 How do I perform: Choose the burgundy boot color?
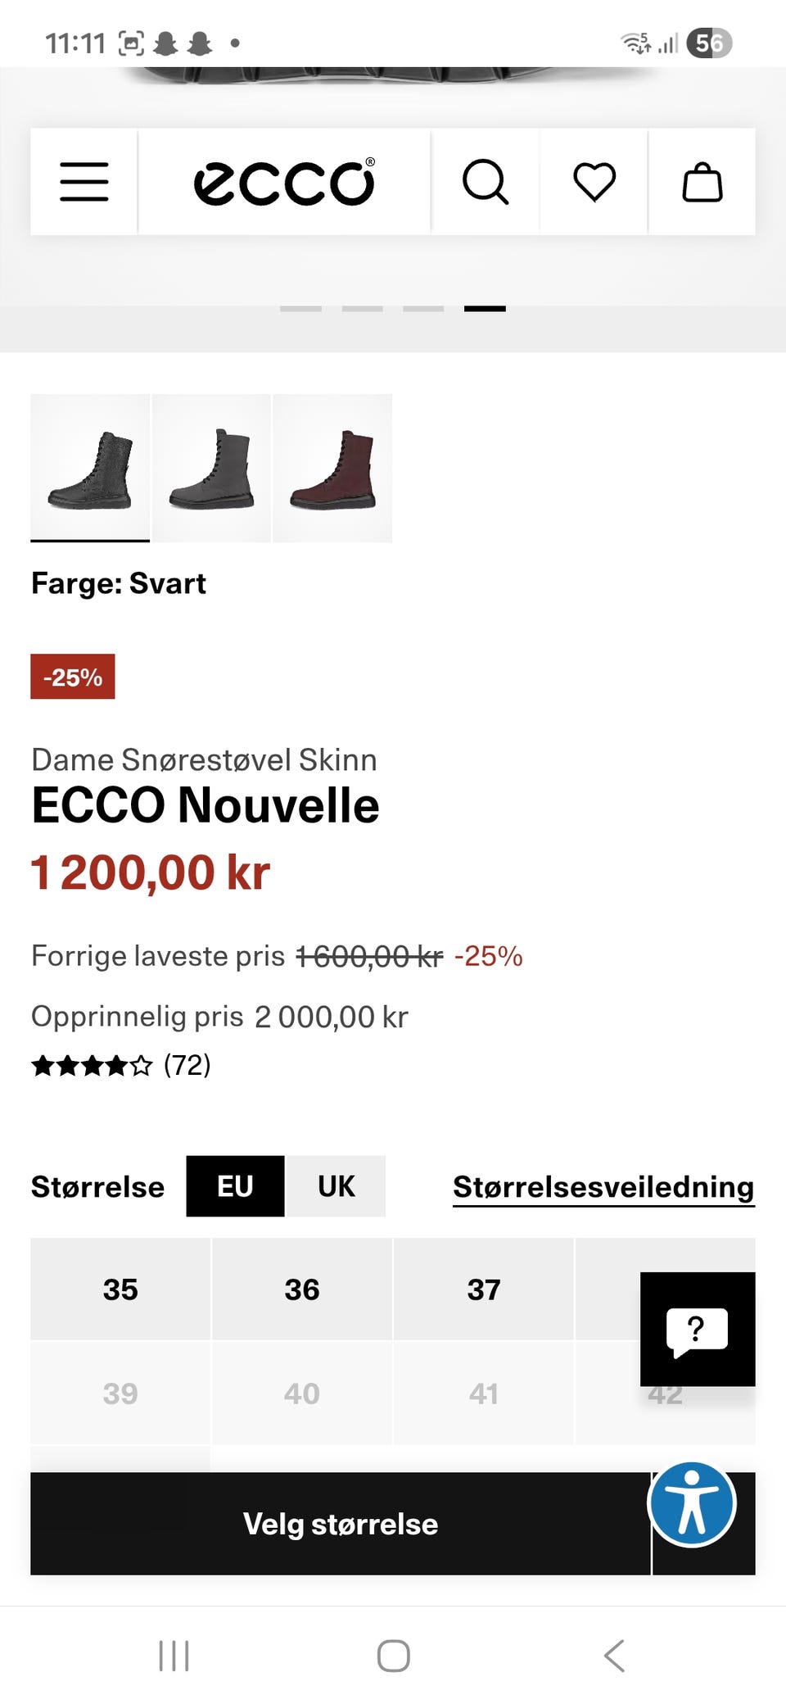tap(332, 469)
